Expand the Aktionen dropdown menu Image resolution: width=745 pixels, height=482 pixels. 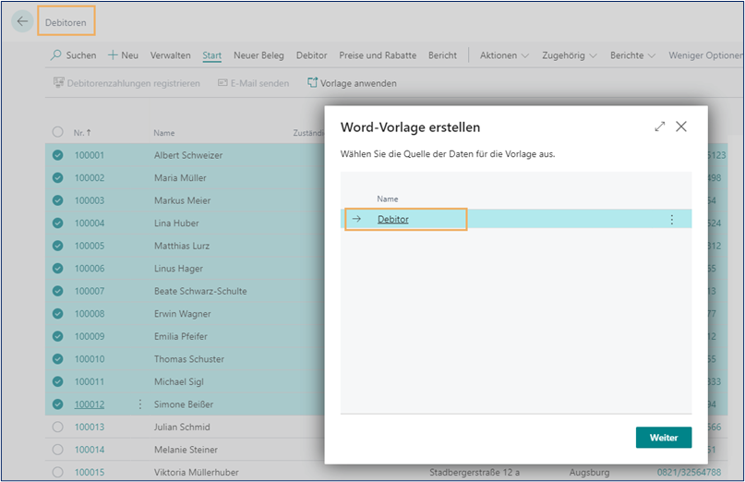tap(504, 55)
